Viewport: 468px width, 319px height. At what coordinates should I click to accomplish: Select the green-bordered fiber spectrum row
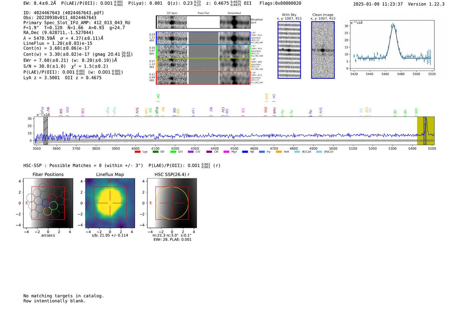click(x=203, y=51)
